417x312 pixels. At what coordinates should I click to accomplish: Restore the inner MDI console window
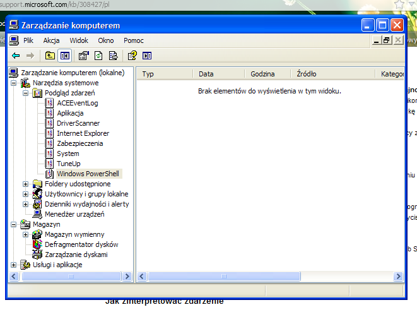click(x=387, y=40)
